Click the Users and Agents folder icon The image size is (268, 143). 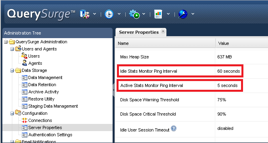18,48
